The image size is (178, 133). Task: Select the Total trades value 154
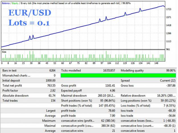pos(53,101)
